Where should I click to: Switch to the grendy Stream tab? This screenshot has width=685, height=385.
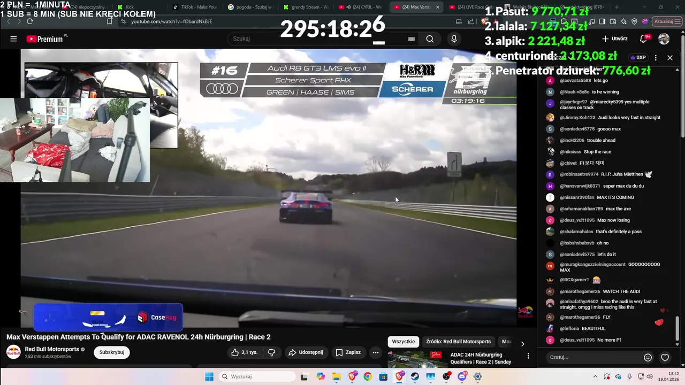click(x=306, y=7)
